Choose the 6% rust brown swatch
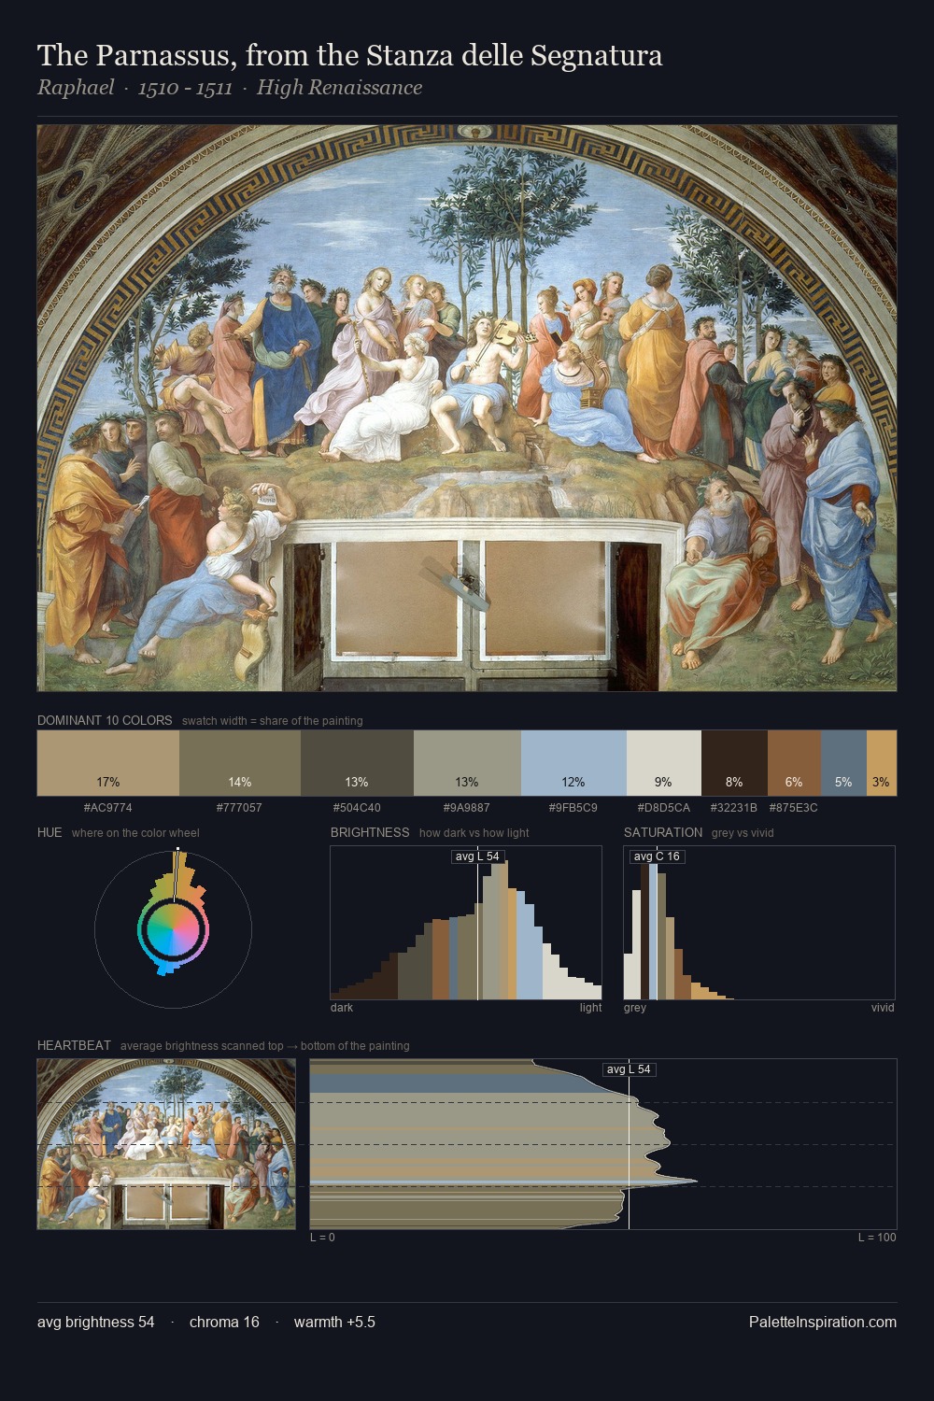The width and height of the screenshot is (934, 1401). (x=794, y=763)
